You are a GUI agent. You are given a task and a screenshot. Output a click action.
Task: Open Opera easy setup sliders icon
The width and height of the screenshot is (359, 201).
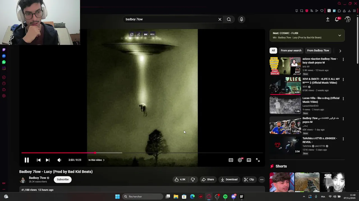[354, 11]
